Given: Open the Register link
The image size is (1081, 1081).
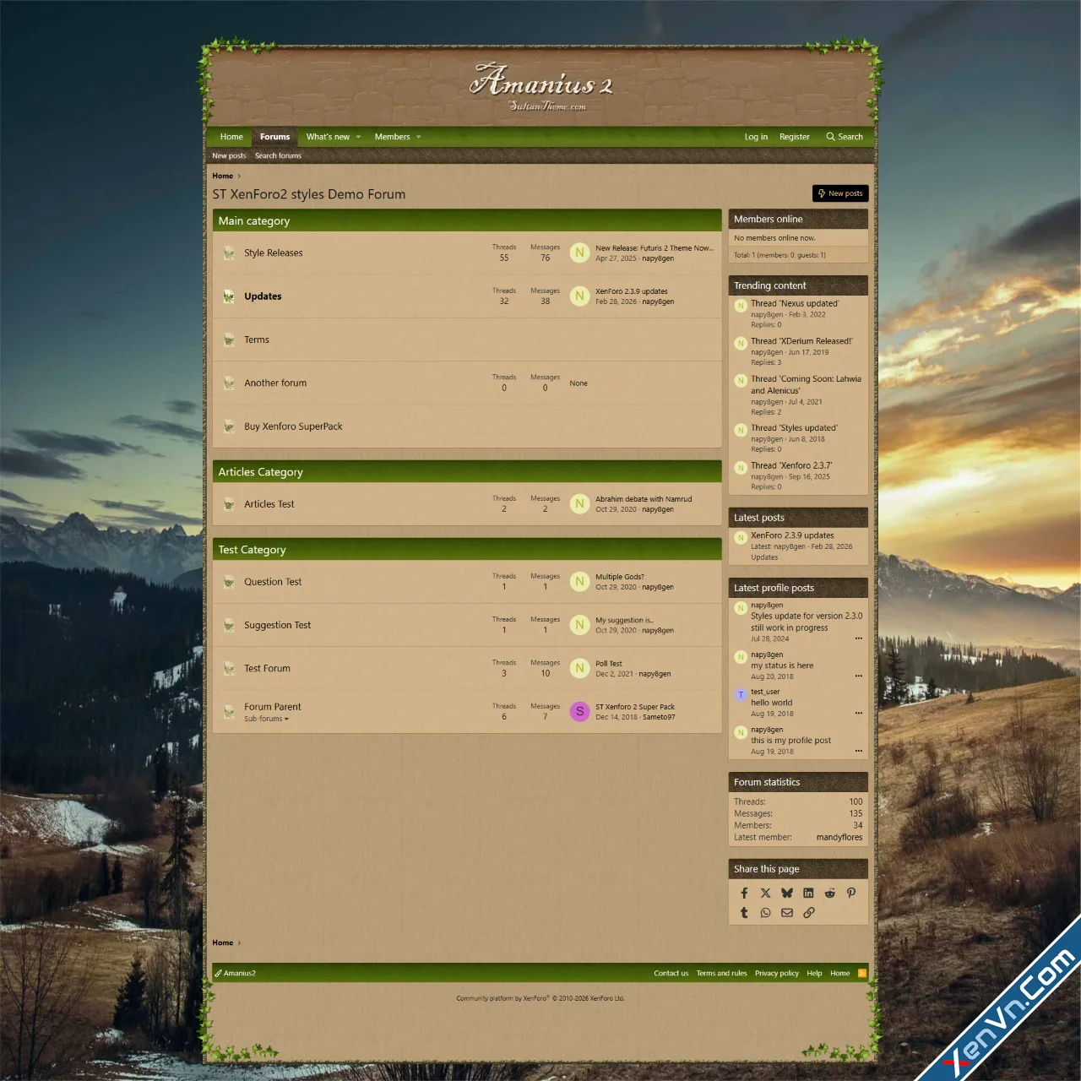Looking at the screenshot, I should click(794, 136).
